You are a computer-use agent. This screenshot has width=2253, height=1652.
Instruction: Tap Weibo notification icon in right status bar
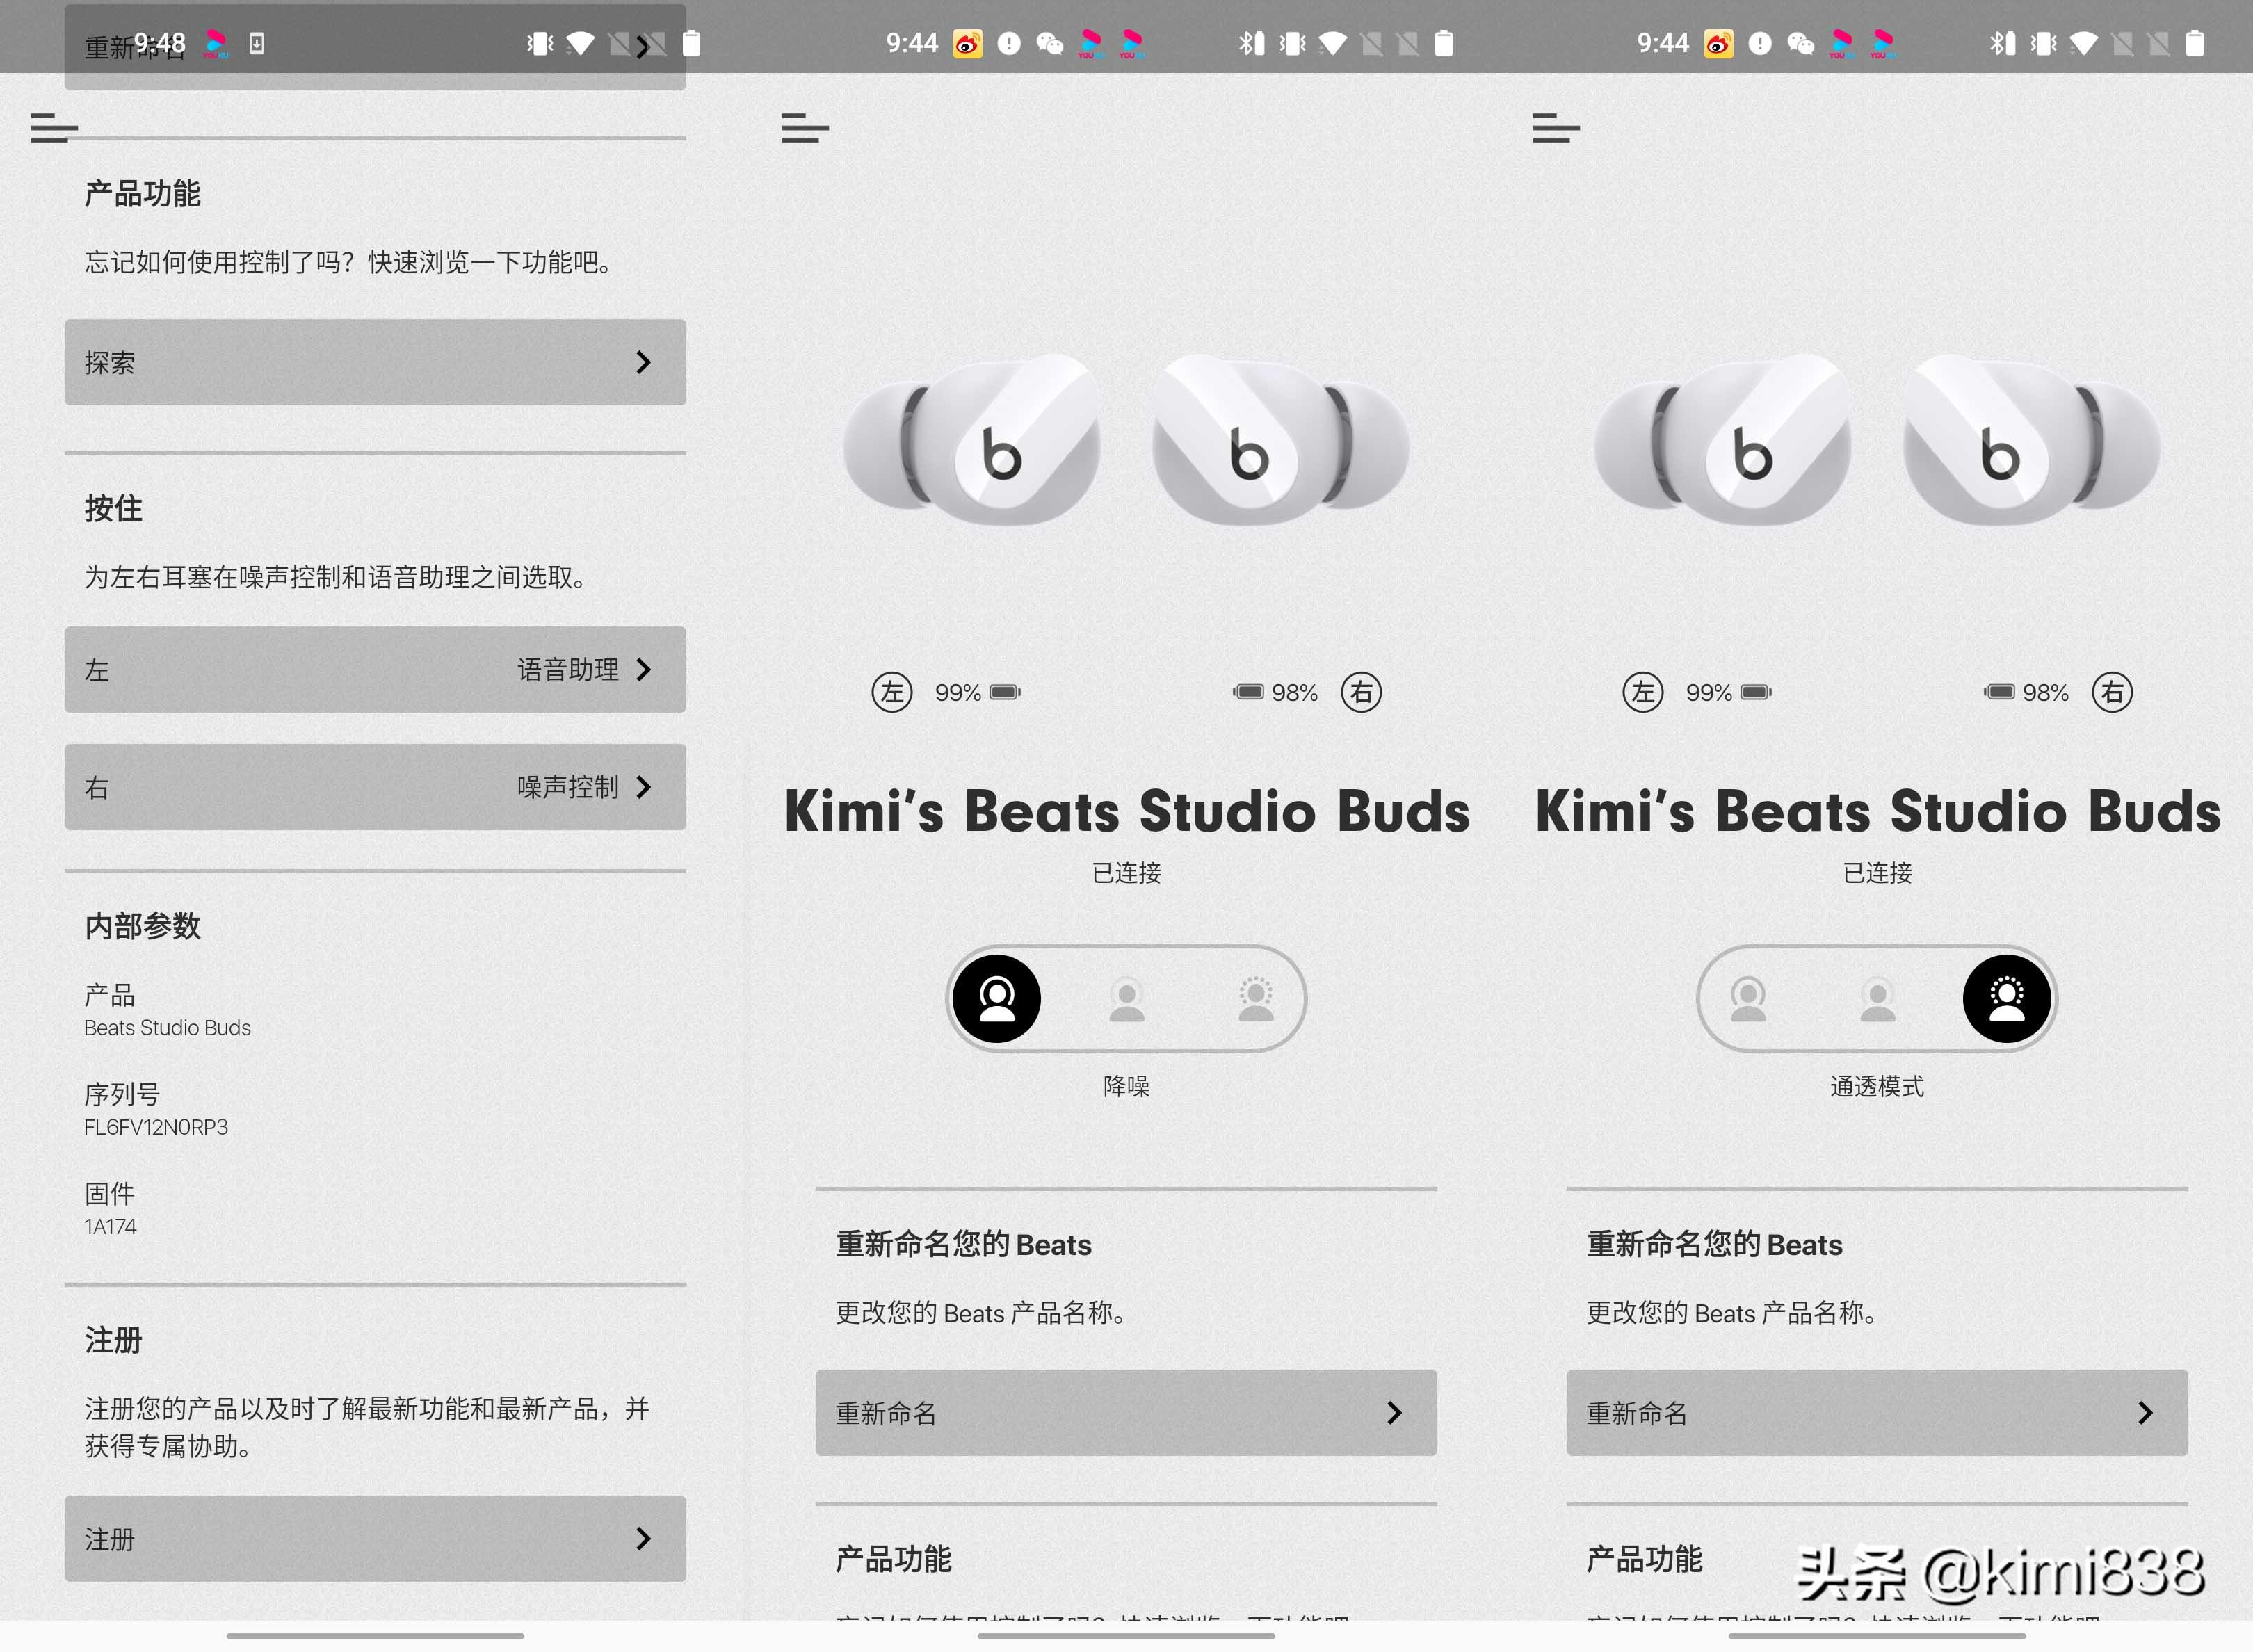coord(1718,43)
